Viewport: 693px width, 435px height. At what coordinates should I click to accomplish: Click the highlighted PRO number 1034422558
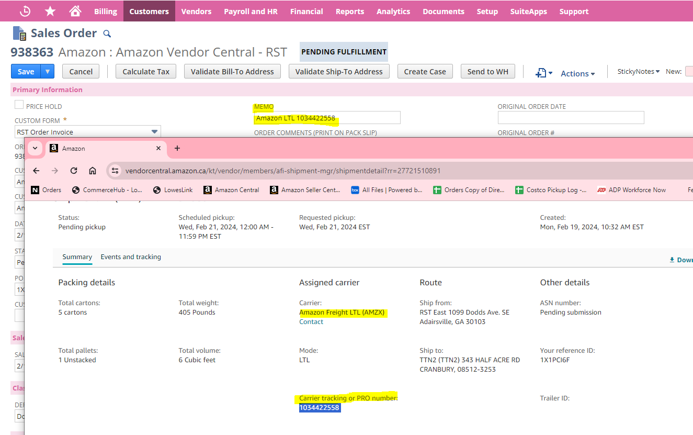[x=320, y=407]
